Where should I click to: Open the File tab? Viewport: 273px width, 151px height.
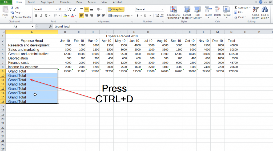coord(6,2)
